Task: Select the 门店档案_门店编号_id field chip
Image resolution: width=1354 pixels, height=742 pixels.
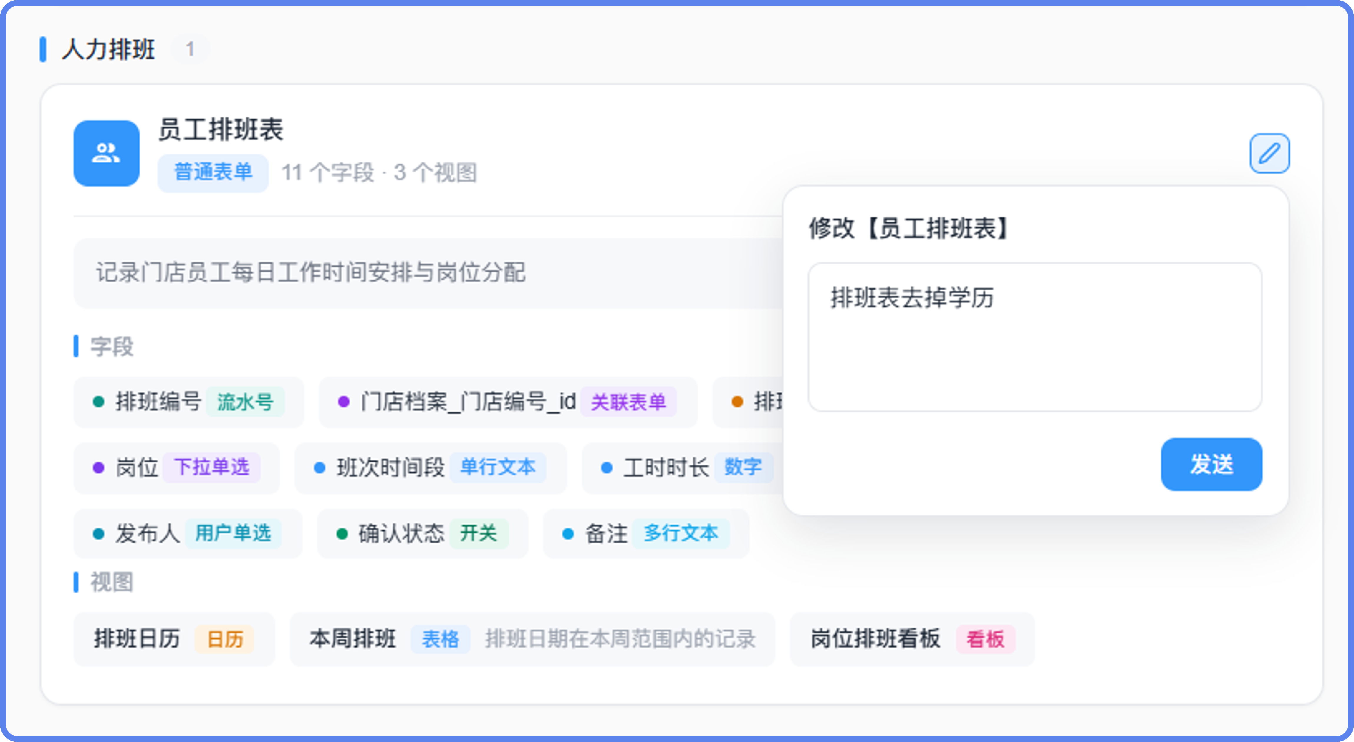Action: (508, 402)
